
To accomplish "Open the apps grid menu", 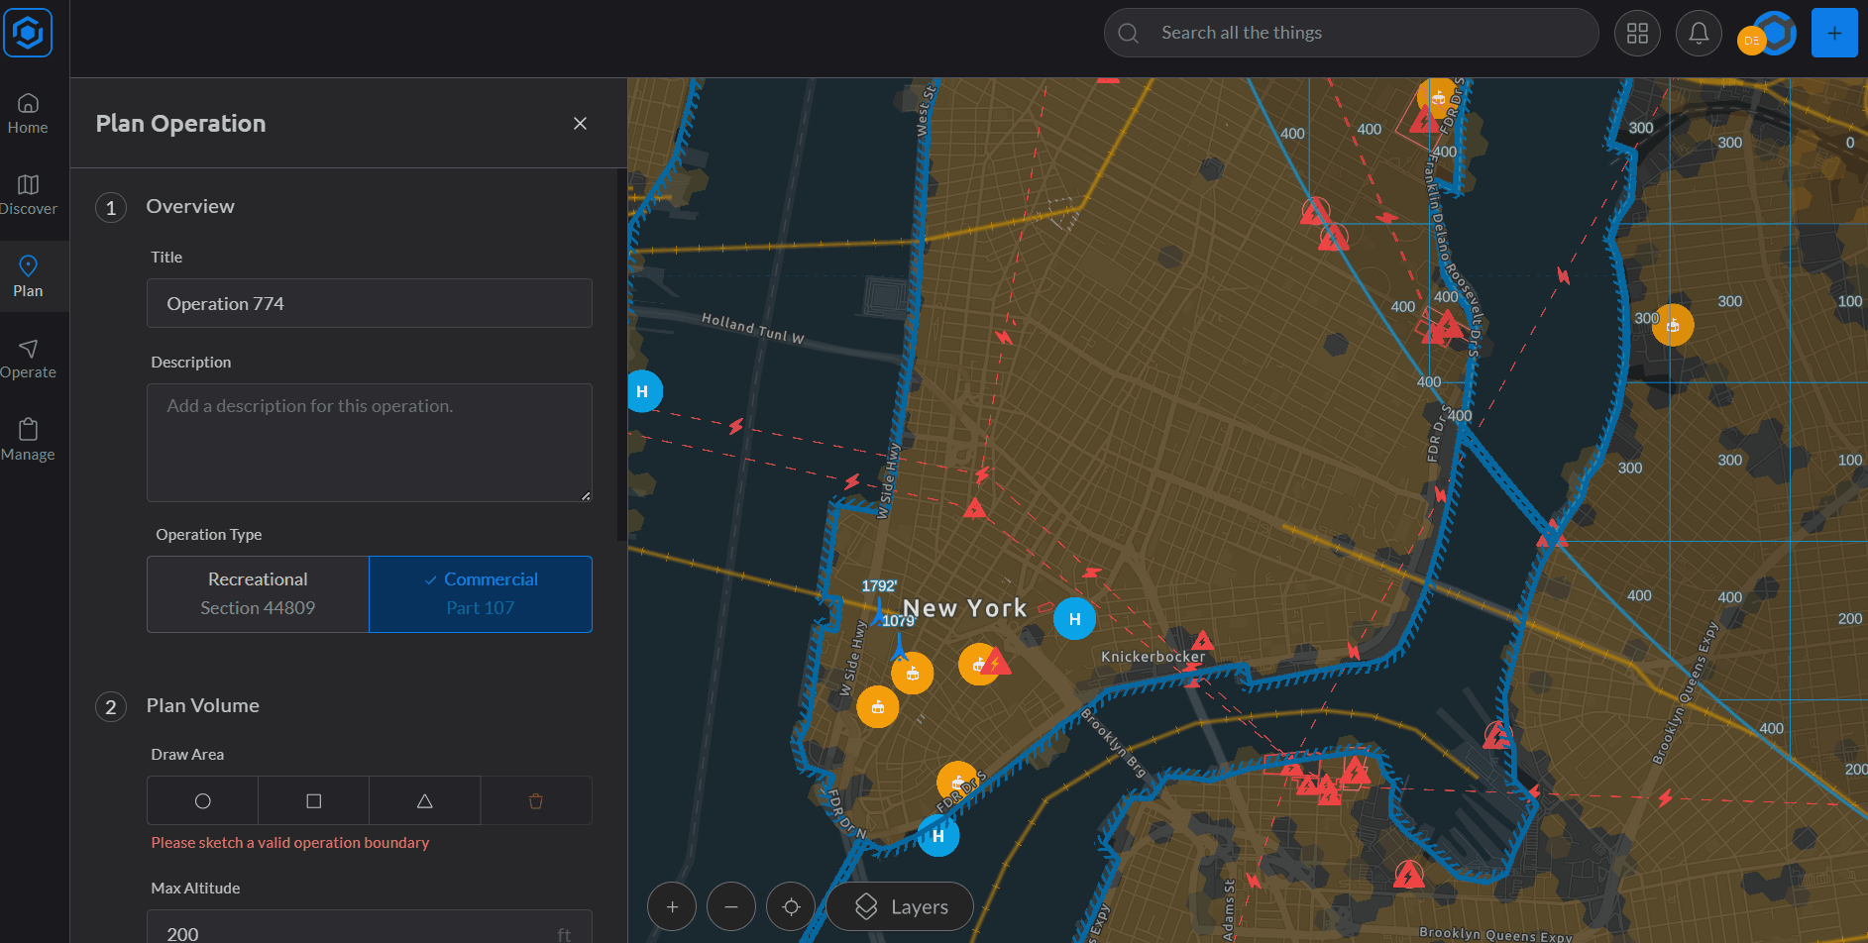I will (1637, 33).
